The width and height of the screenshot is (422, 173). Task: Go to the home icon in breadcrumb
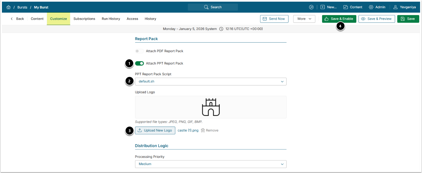pyautogui.click(x=8, y=7)
